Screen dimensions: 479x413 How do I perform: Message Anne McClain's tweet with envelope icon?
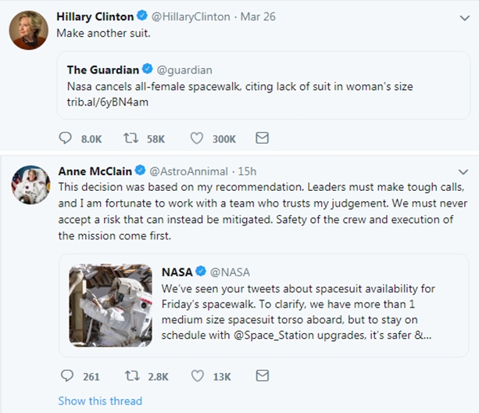click(x=263, y=376)
